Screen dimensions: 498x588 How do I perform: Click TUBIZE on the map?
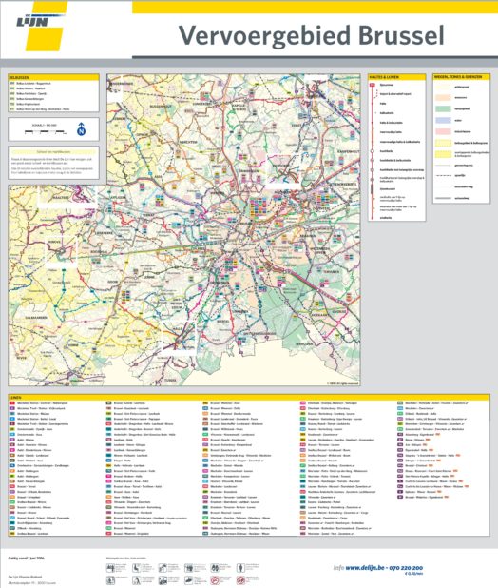(169, 380)
